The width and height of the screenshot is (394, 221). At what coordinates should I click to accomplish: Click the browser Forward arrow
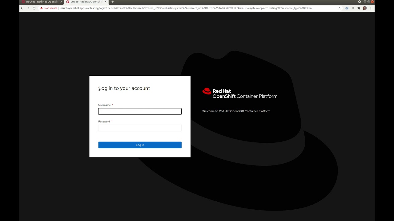click(x=28, y=8)
